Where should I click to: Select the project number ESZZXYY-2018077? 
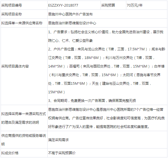click(x=63, y=5)
